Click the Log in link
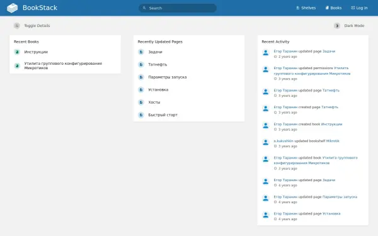 pos(359,8)
